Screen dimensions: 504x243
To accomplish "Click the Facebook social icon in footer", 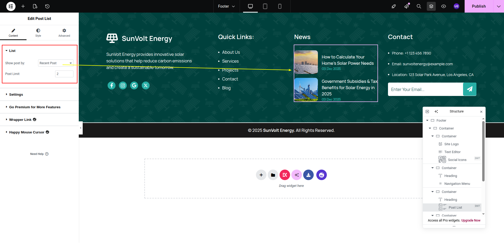I will click(x=112, y=85).
